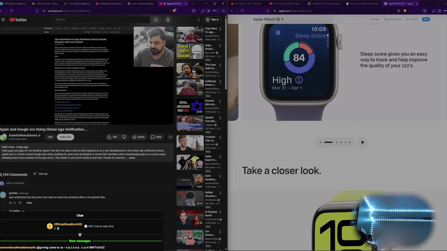Click the blue Buy button
Screen dimensions: 447x251
point(426,19)
